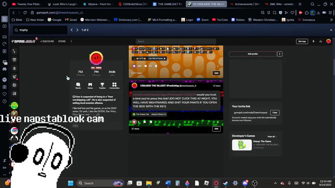Screen dimensions: 335x188
Task: Click the 712 following count
Action: point(80,73)
